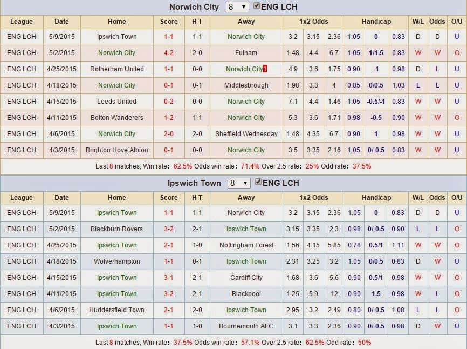The width and height of the screenshot is (467, 349).
Task: Click Score header in Ipswich Town table
Action: click(169, 198)
